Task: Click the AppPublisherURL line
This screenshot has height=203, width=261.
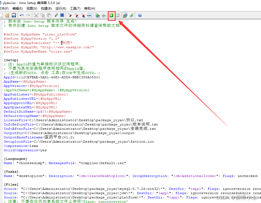Action: coord(32,99)
